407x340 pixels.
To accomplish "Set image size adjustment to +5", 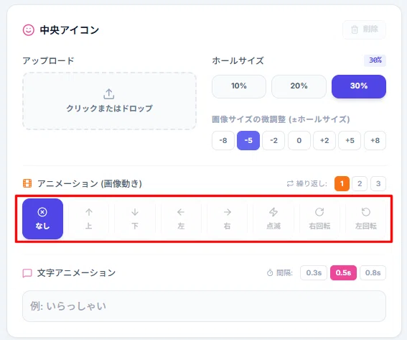I will tap(350, 141).
